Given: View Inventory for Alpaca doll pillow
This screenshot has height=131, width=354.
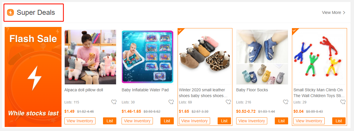Looking at the screenshot, I should [80, 121].
